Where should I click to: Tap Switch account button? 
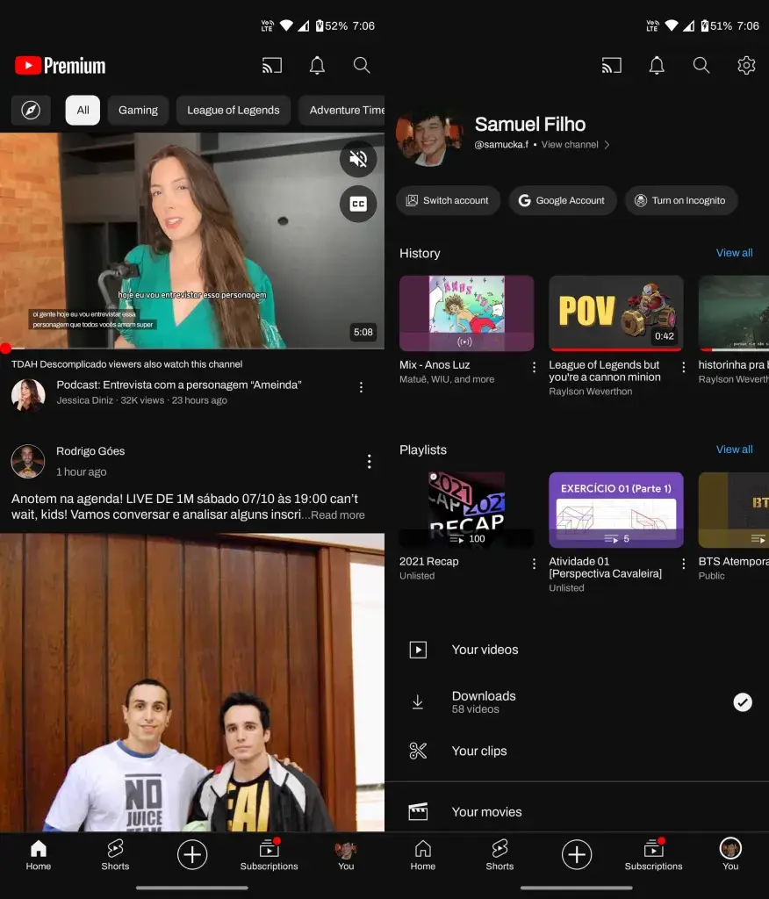coord(448,200)
